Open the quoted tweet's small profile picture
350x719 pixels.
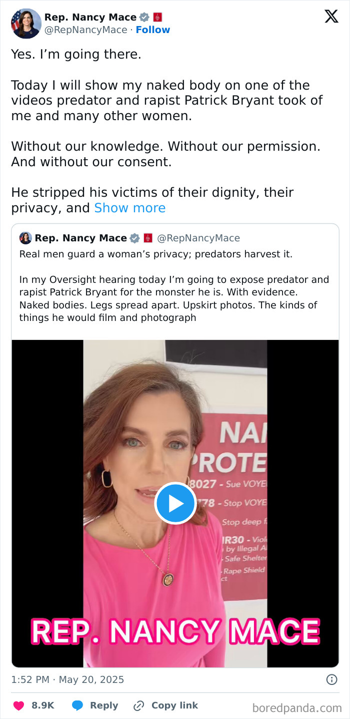tap(25, 238)
